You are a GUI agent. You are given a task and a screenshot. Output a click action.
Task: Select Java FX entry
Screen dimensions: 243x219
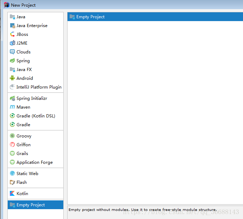36,69
